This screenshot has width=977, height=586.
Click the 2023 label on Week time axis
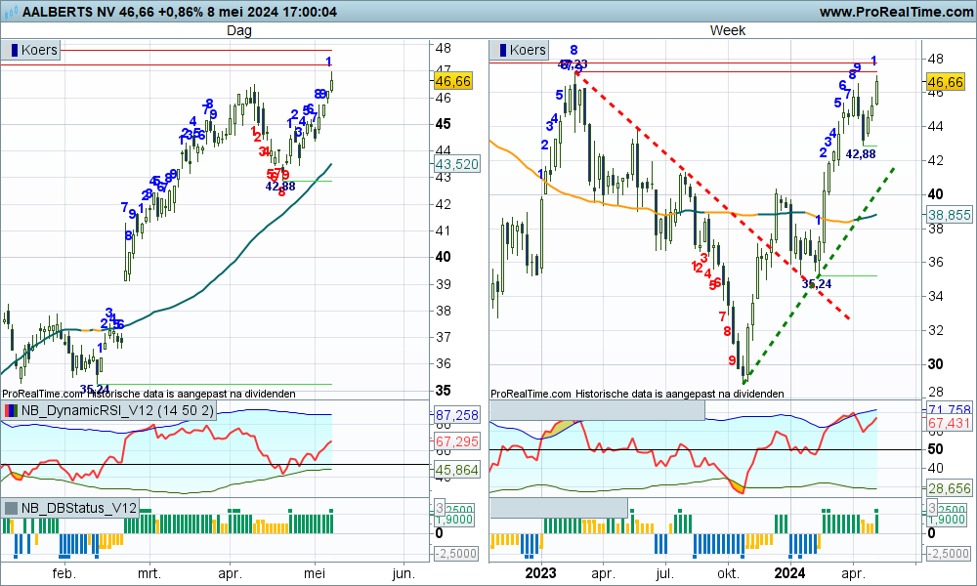[x=540, y=573]
